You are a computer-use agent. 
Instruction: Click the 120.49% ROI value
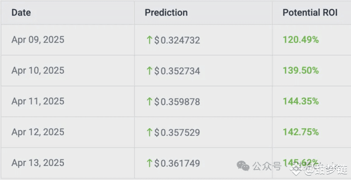301,40
